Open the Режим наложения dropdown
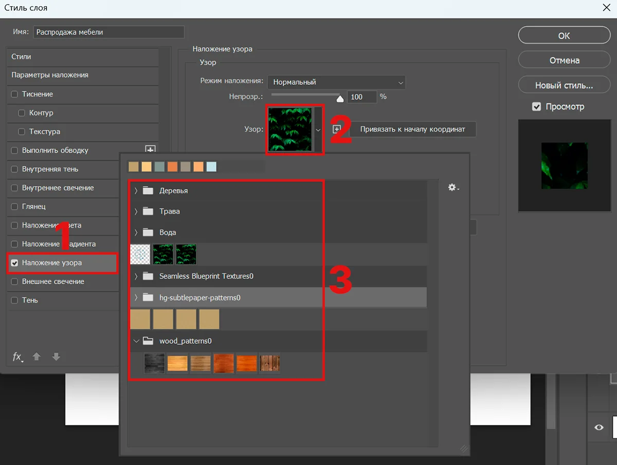This screenshot has height=465, width=617. point(336,82)
